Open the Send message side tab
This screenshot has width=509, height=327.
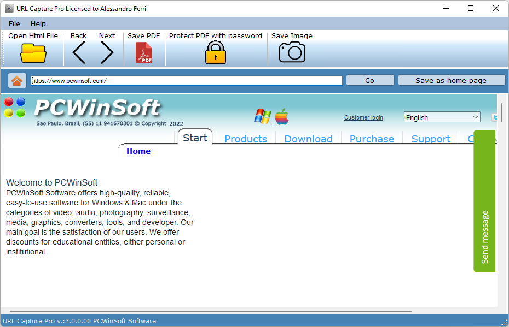(x=484, y=201)
